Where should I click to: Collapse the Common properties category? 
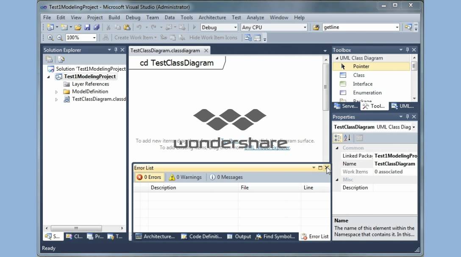point(337,148)
